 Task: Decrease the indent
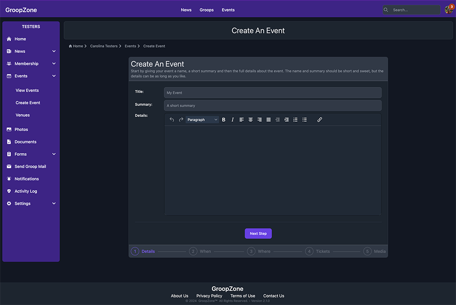tap(277, 120)
